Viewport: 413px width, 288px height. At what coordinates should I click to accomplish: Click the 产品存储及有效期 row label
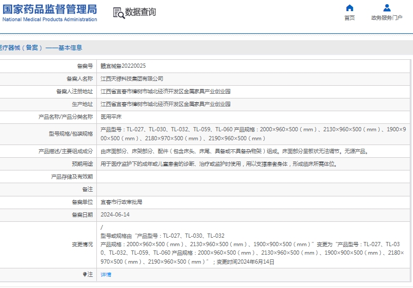72,177
